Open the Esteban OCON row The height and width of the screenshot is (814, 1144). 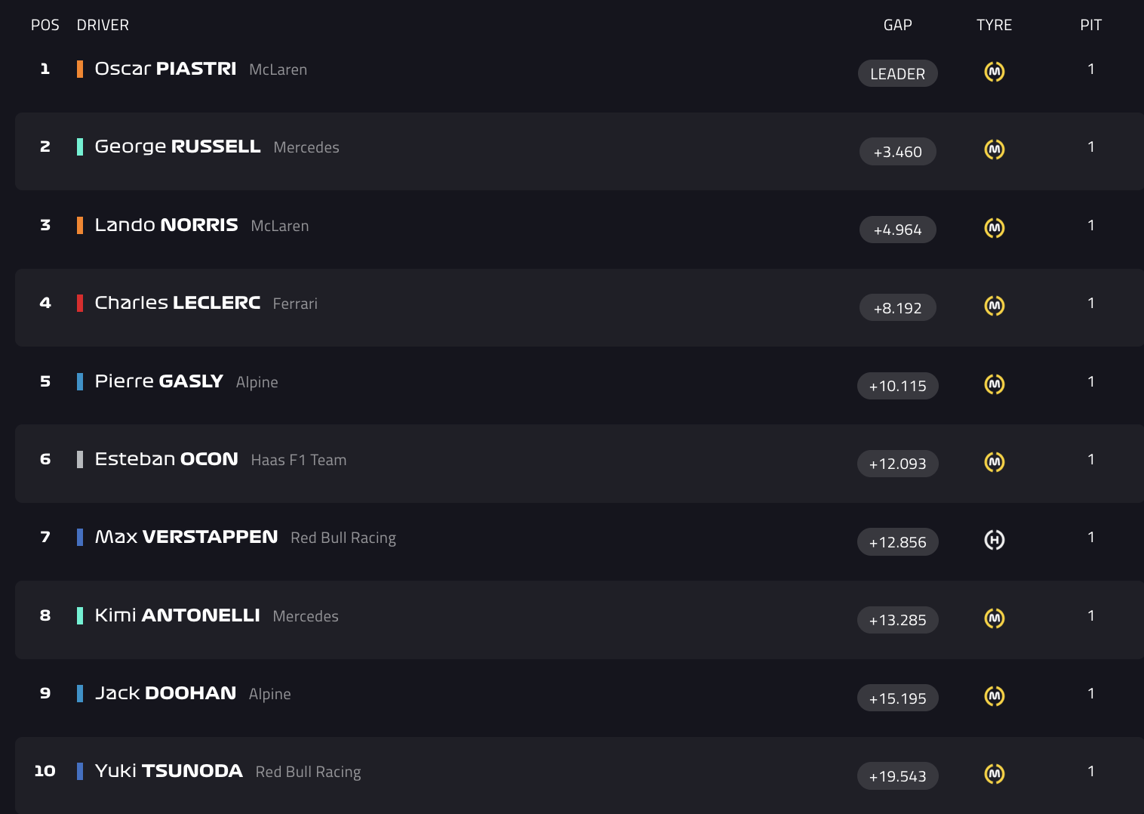(x=580, y=464)
